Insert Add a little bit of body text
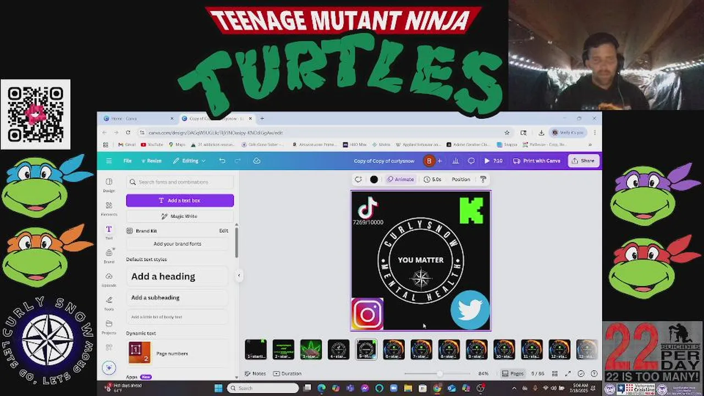Viewport: 704px width, 396px height. click(x=177, y=317)
